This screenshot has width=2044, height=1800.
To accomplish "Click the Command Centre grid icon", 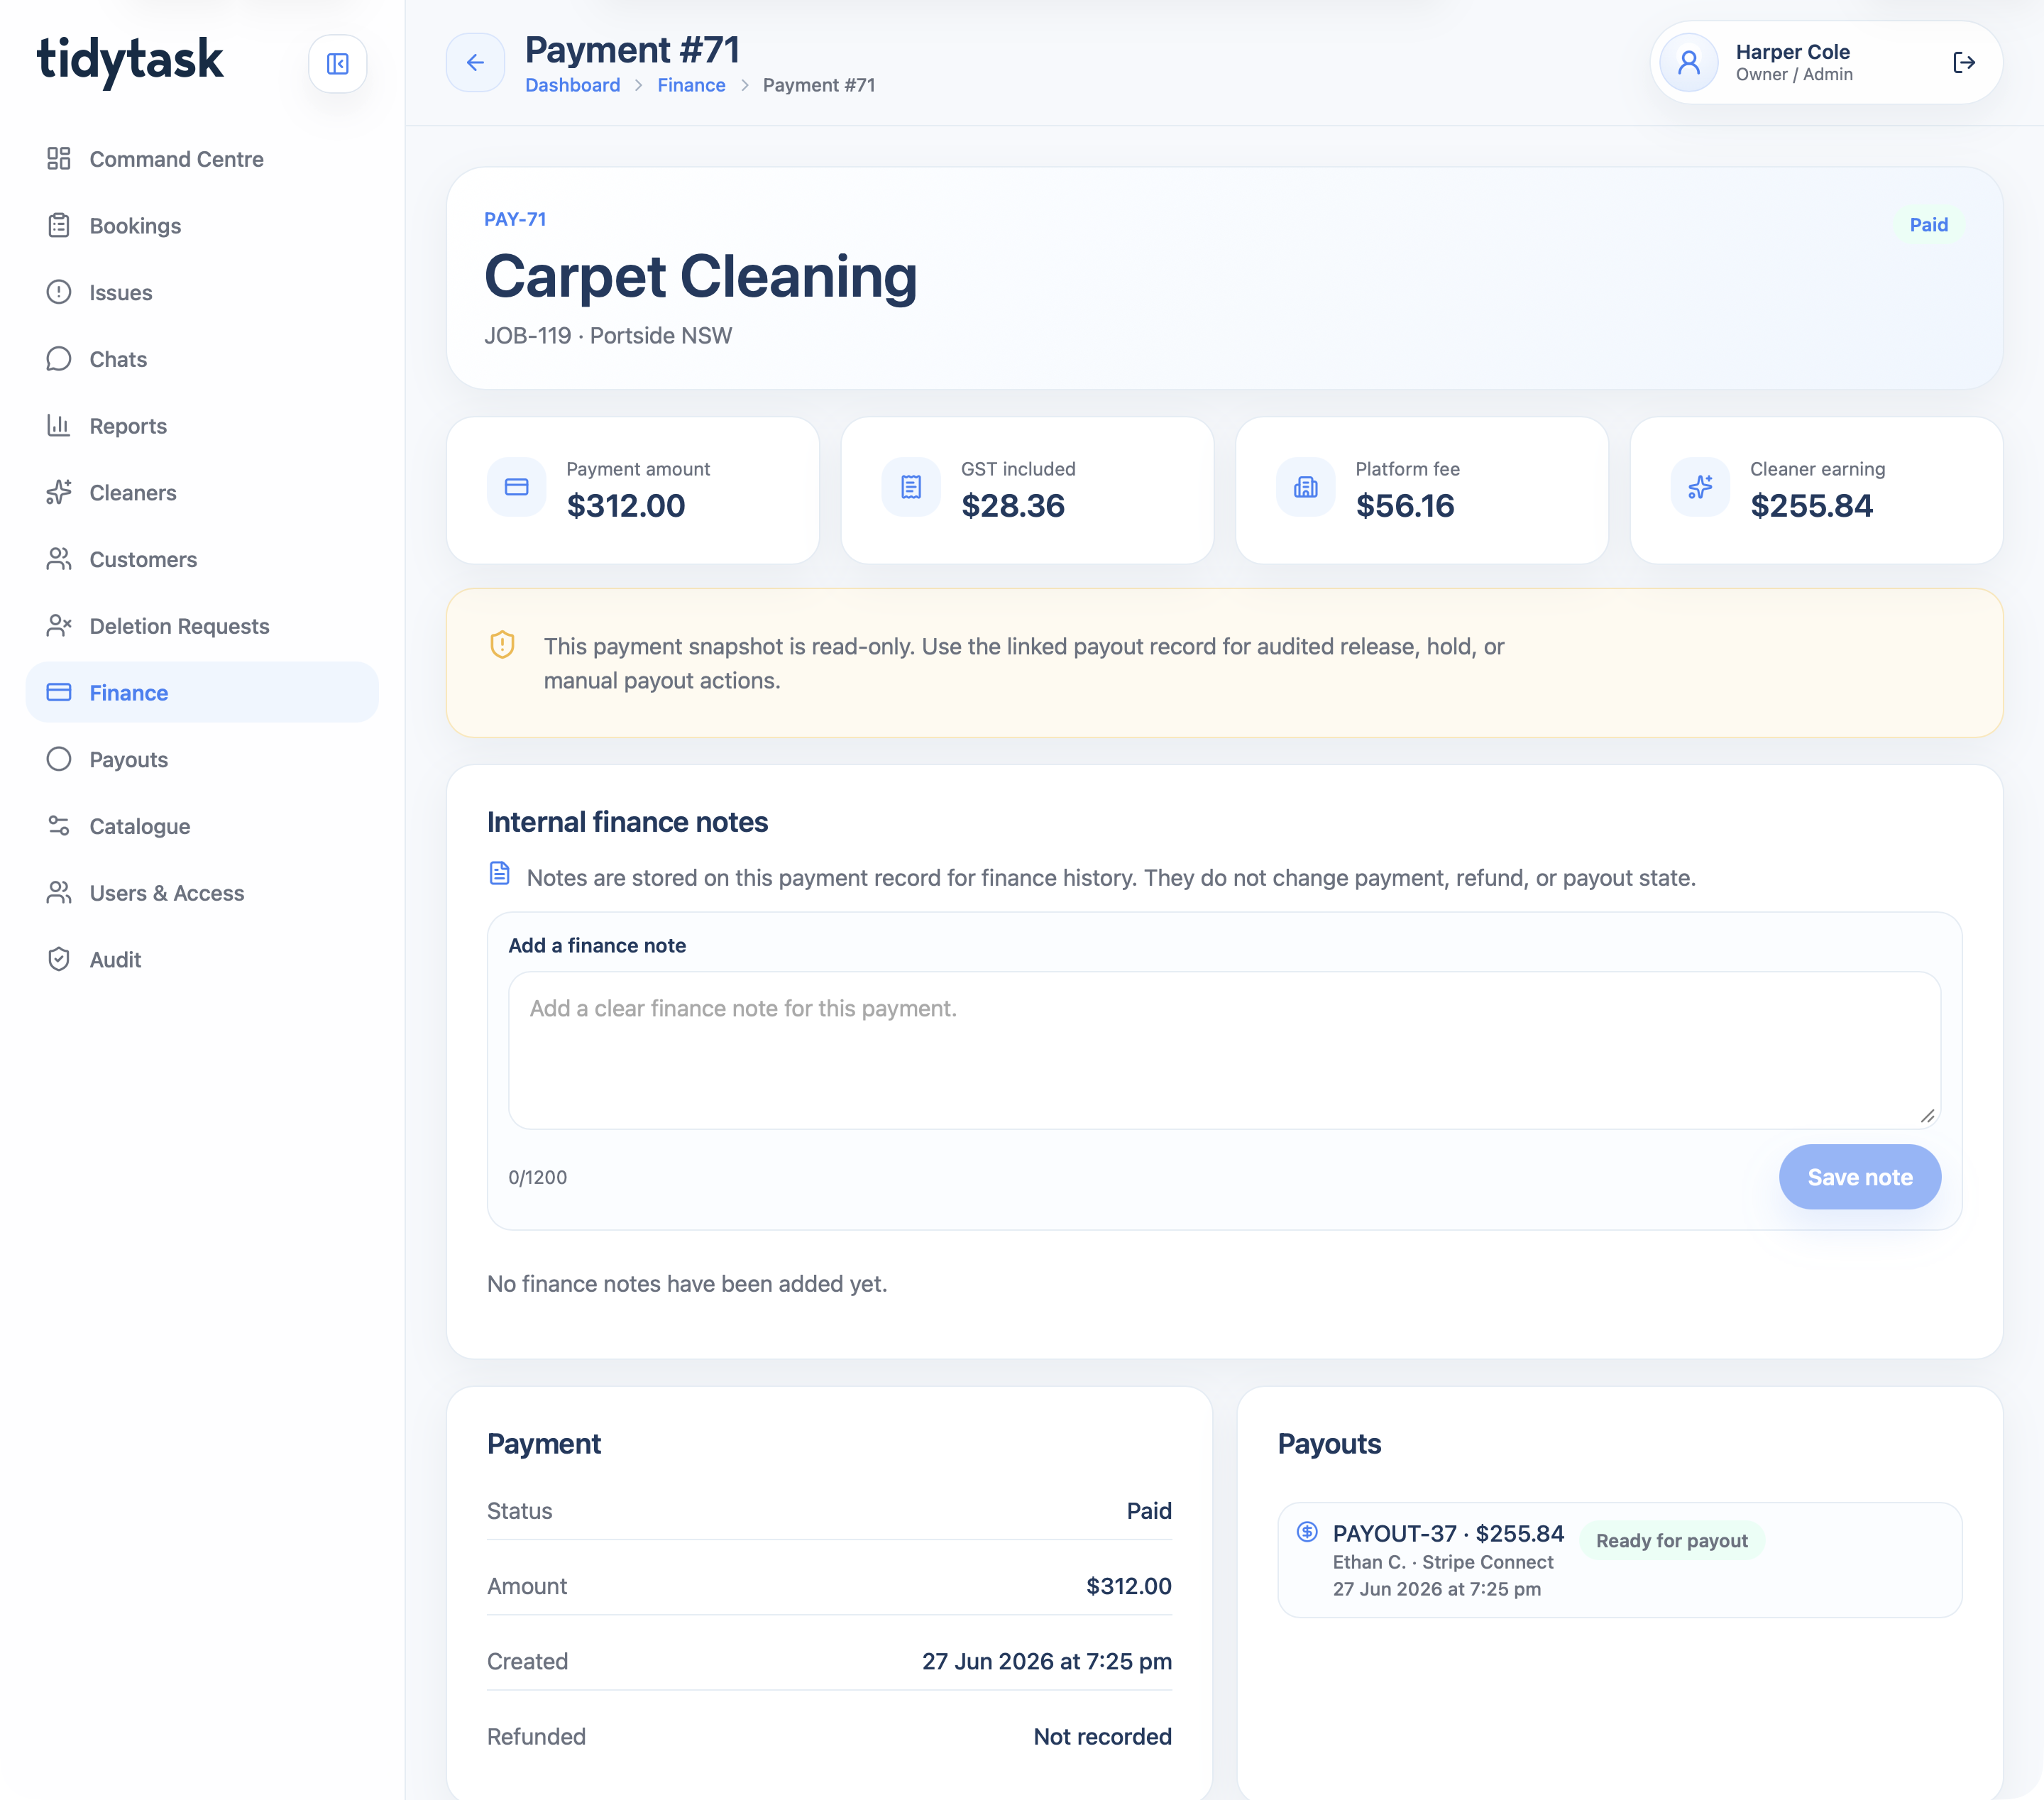I will [59, 159].
